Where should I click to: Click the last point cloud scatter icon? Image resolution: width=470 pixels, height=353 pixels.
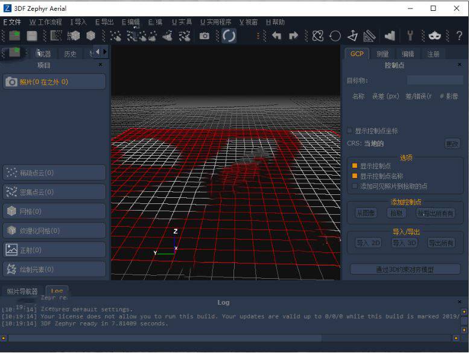tap(185, 36)
